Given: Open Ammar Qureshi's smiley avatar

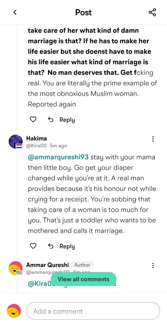Looking at the screenshot, I should pyautogui.click(x=16, y=269).
